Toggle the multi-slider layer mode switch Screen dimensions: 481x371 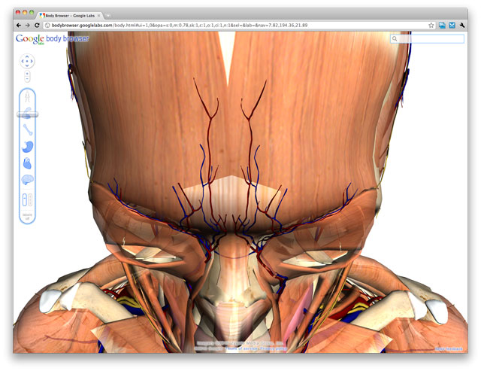tap(27, 200)
